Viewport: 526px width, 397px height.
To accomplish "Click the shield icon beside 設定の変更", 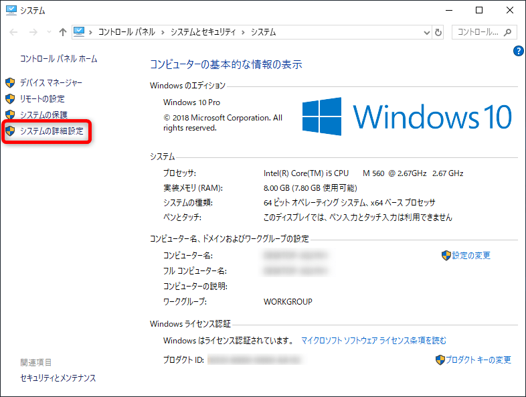I will tap(446, 255).
